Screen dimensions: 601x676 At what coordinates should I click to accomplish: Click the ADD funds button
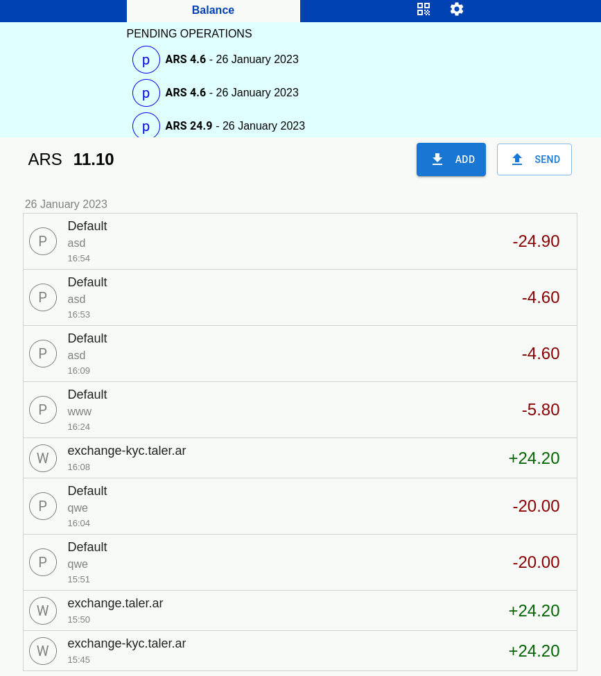[x=451, y=159]
